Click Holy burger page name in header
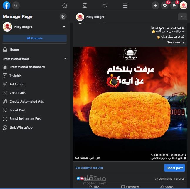190x189 pixels. point(95,17)
